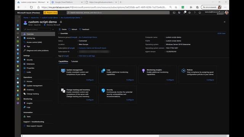Click the yellow Report a bug button
Viewport: 244px width, 137px height.
51,13
